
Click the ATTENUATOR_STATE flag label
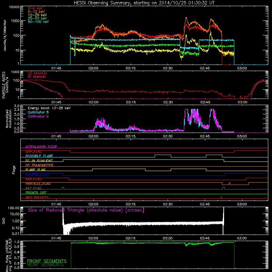pos(41,147)
